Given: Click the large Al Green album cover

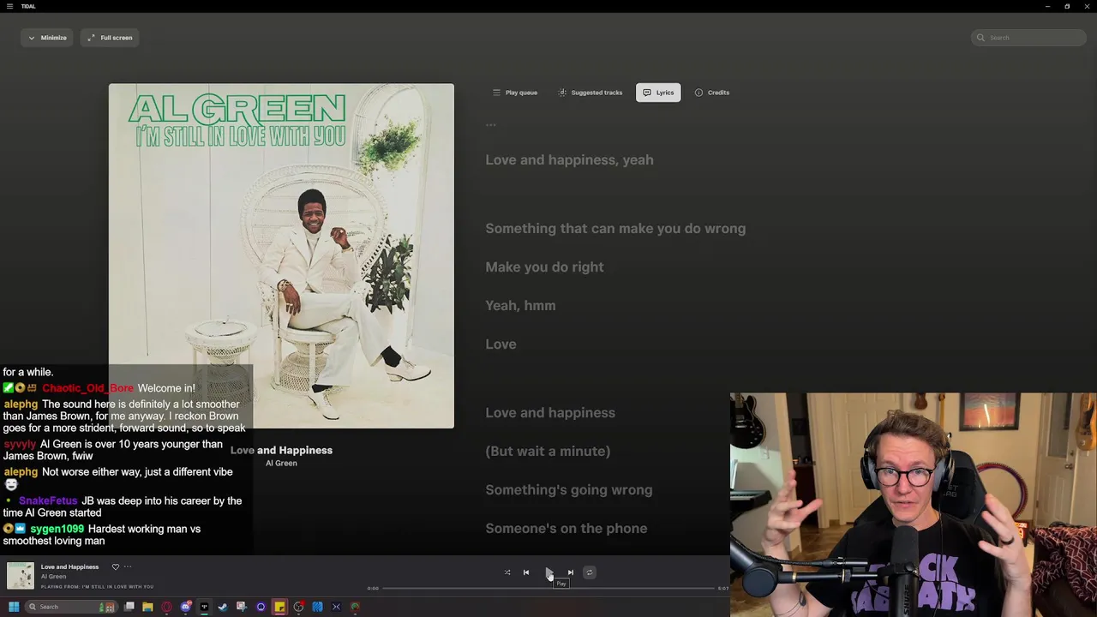Looking at the screenshot, I should [281, 255].
